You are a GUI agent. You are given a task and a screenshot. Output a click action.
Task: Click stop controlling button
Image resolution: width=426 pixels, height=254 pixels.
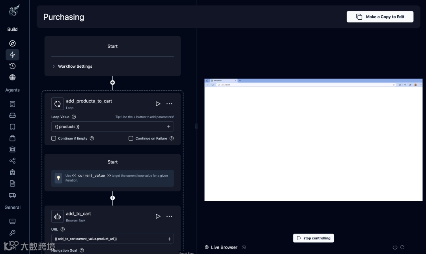pyautogui.click(x=313, y=238)
